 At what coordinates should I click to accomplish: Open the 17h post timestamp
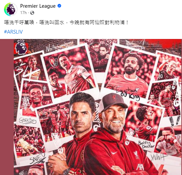(x=23, y=12)
